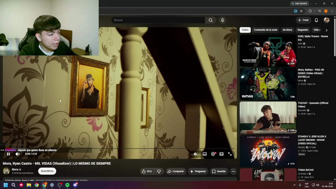Open the Mora channel name link
This screenshot has height=189, width=336.
[x=15, y=170]
